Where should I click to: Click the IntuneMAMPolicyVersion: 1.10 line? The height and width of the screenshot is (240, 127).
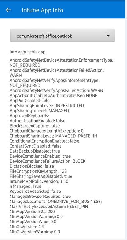pyautogui.click(x=39, y=181)
